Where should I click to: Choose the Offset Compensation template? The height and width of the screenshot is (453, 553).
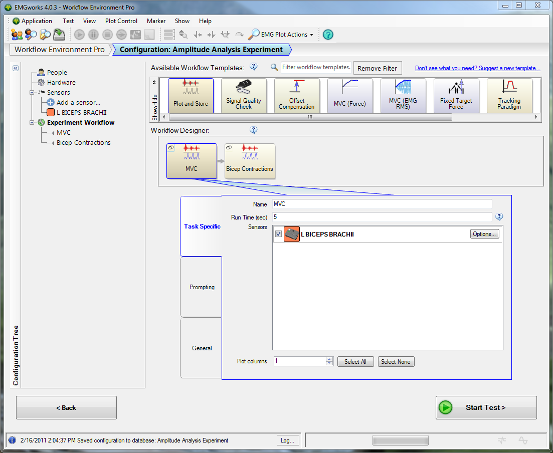(297, 95)
